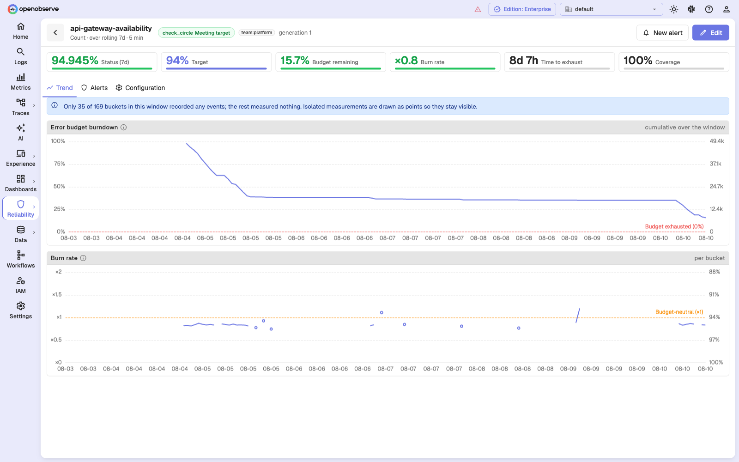Open Settings from the sidebar

click(x=20, y=310)
